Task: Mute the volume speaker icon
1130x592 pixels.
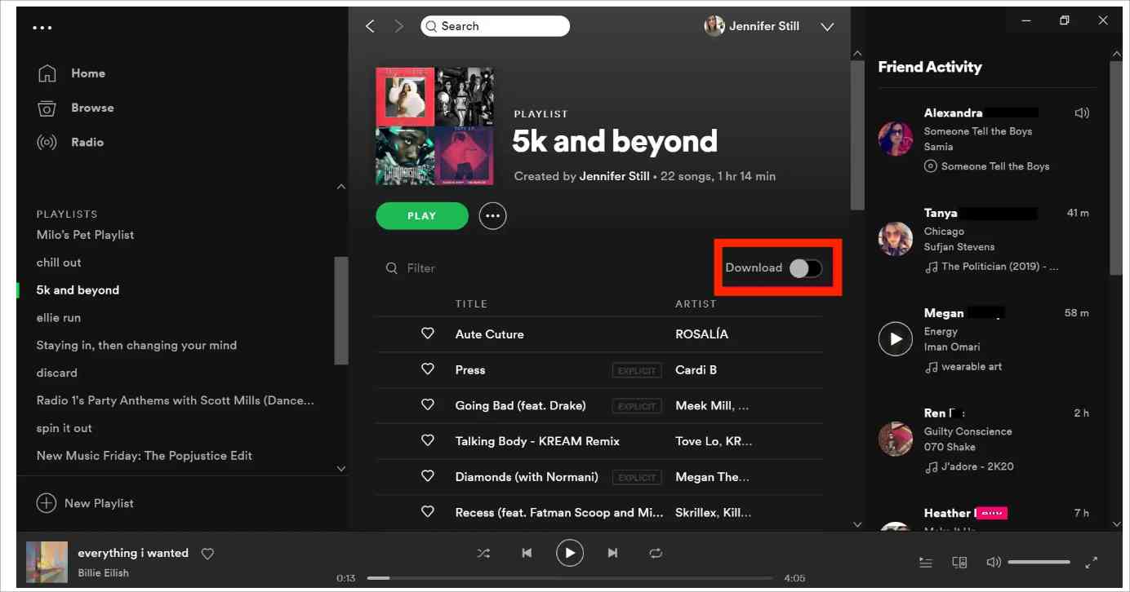Action: (993, 563)
